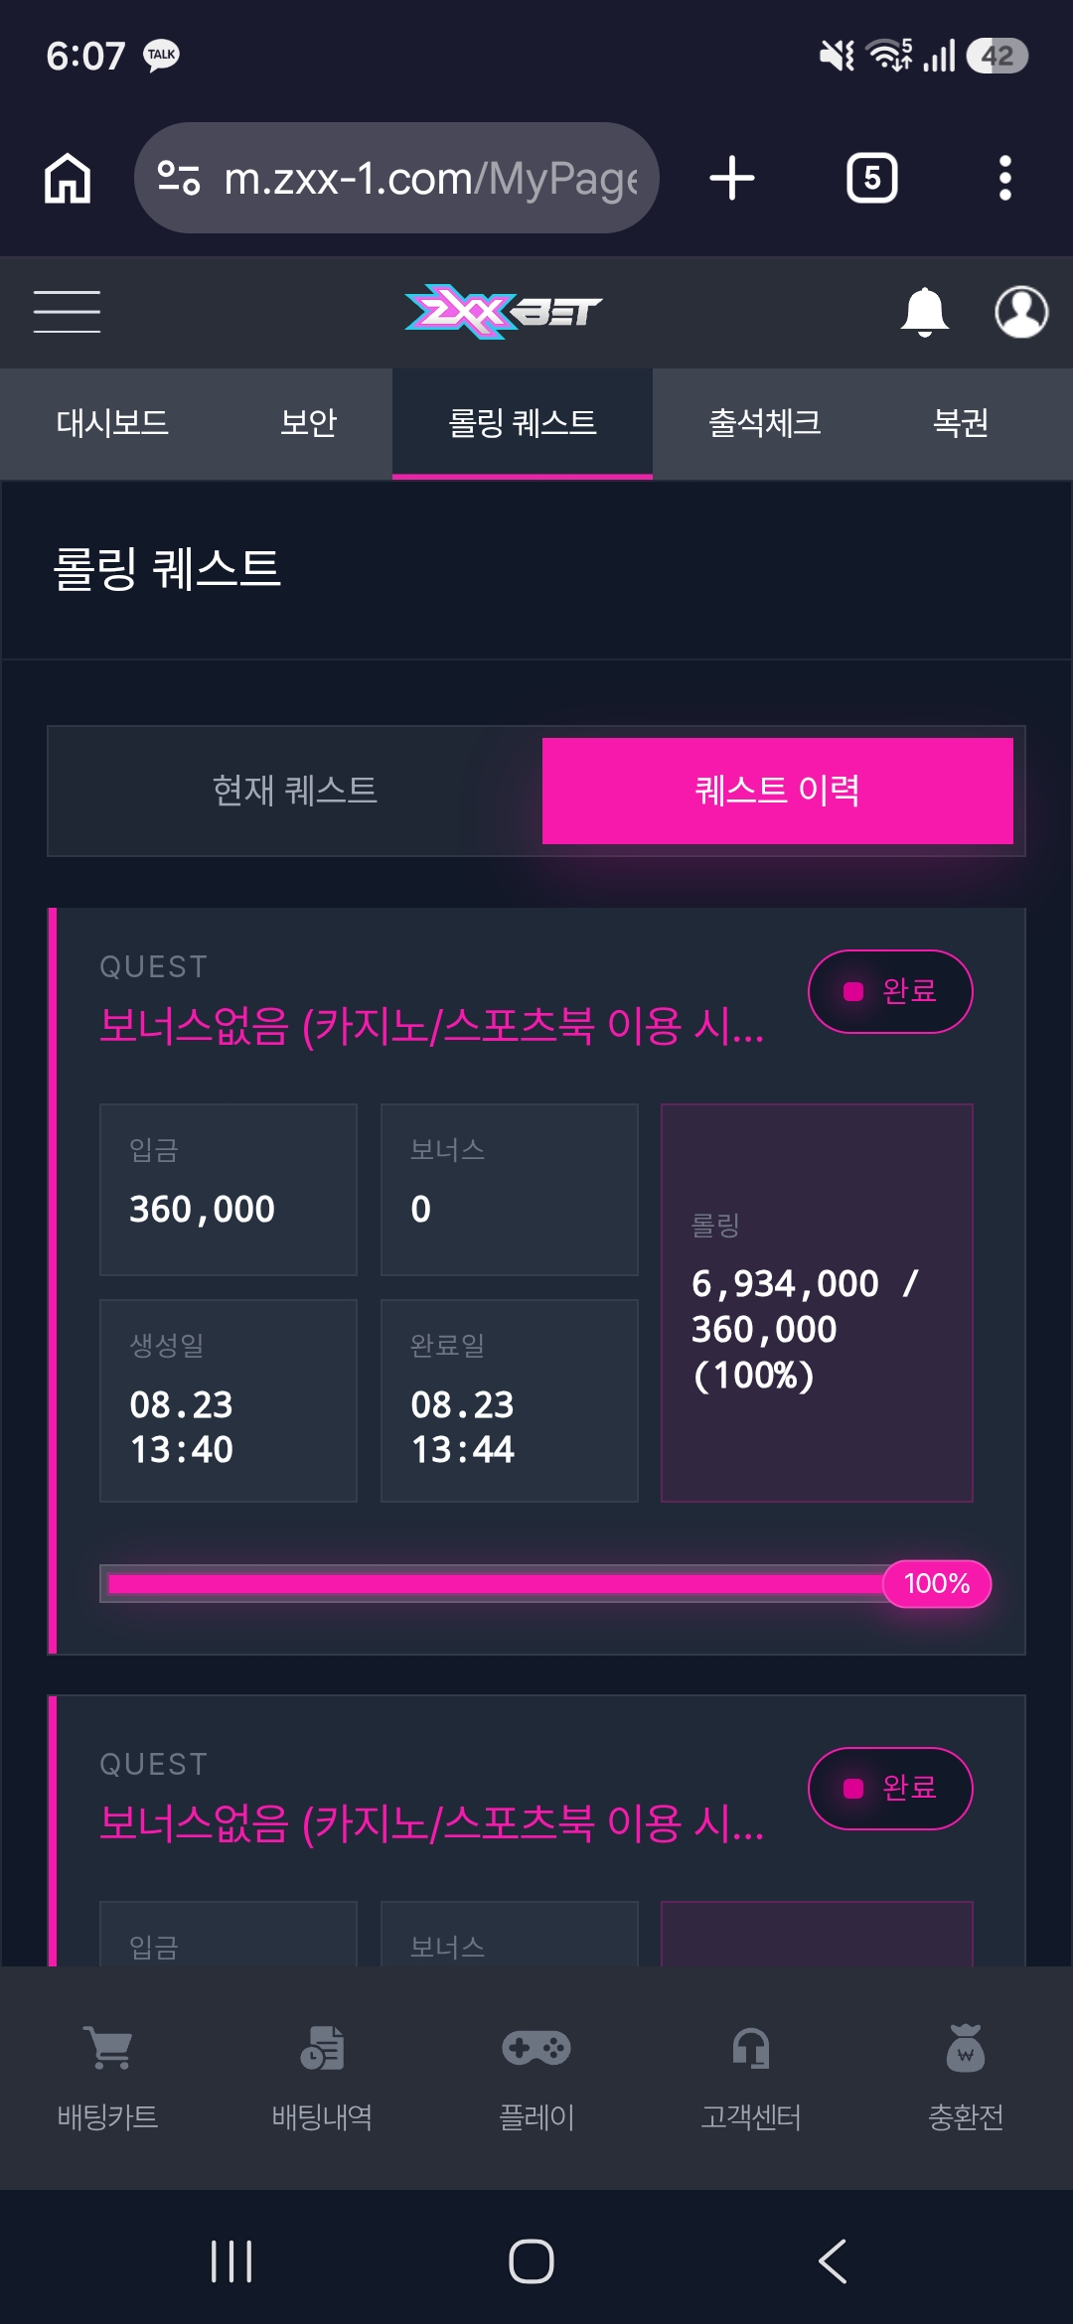
Task: Select 퀘스트 이력 tab
Action: pos(778,791)
